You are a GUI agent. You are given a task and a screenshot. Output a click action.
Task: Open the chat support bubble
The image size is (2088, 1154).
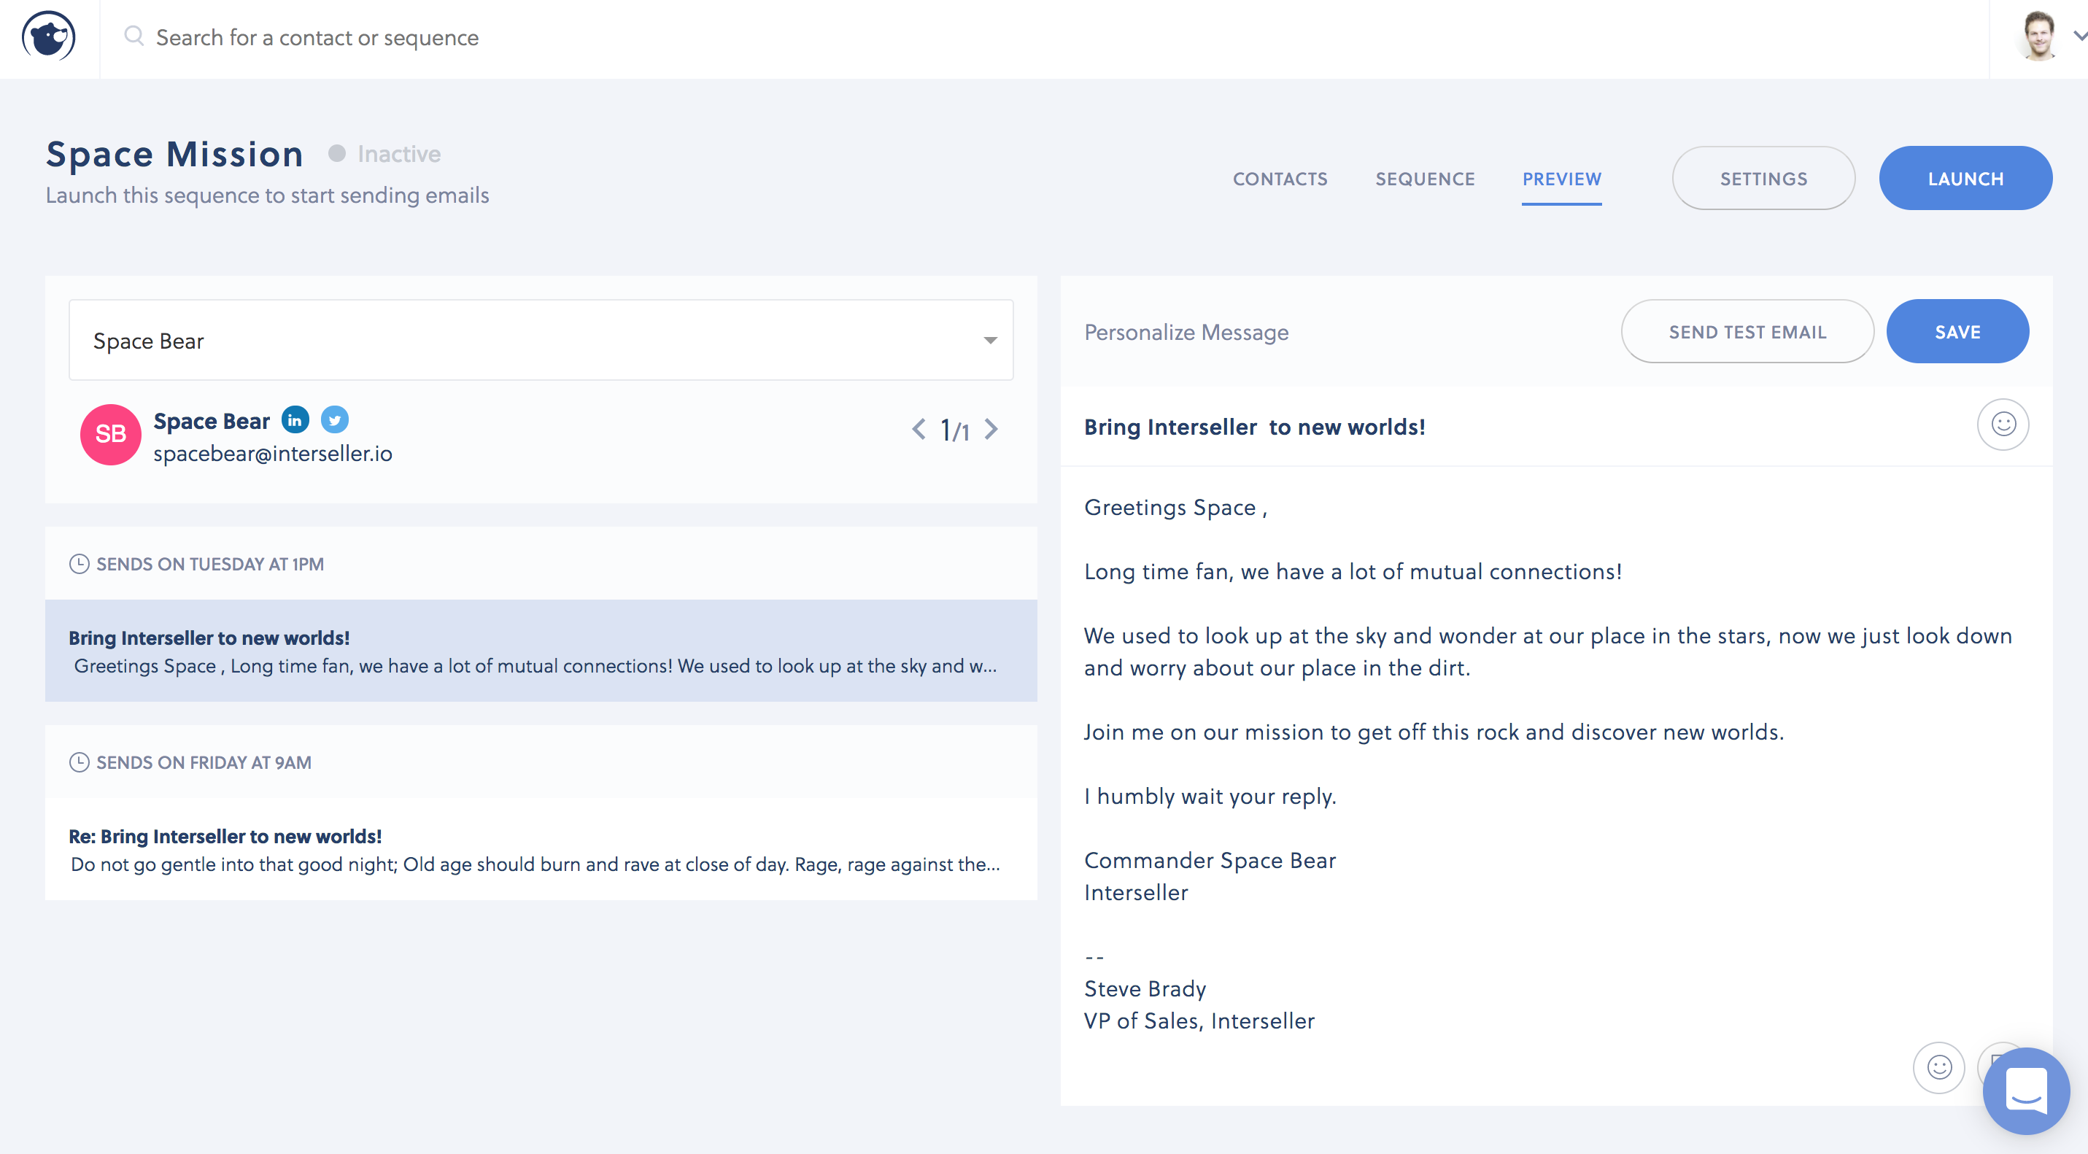point(2027,1091)
